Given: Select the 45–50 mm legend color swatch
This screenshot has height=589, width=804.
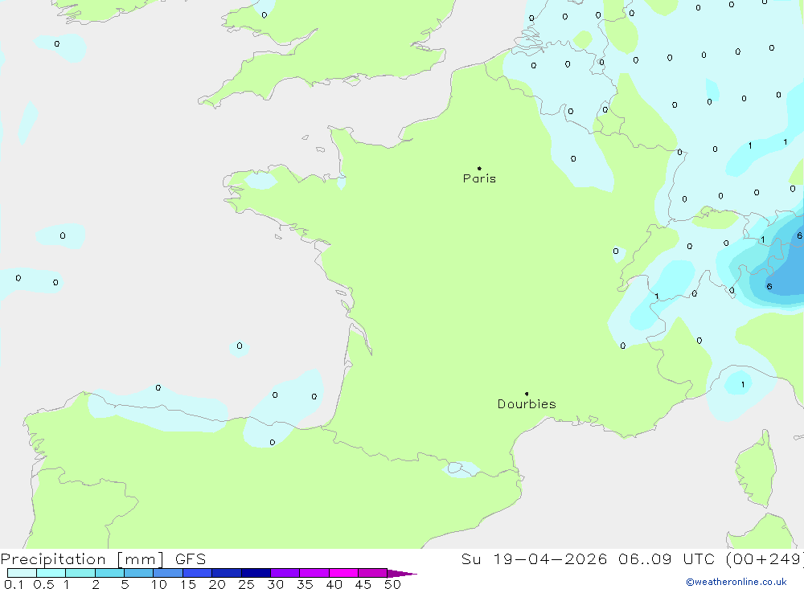Looking at the screenshot, I should (373, 573).
